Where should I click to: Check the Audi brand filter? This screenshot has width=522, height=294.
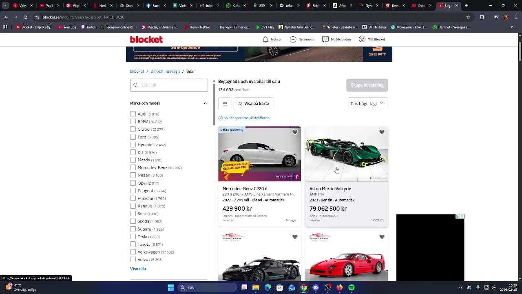coord(133,114)
